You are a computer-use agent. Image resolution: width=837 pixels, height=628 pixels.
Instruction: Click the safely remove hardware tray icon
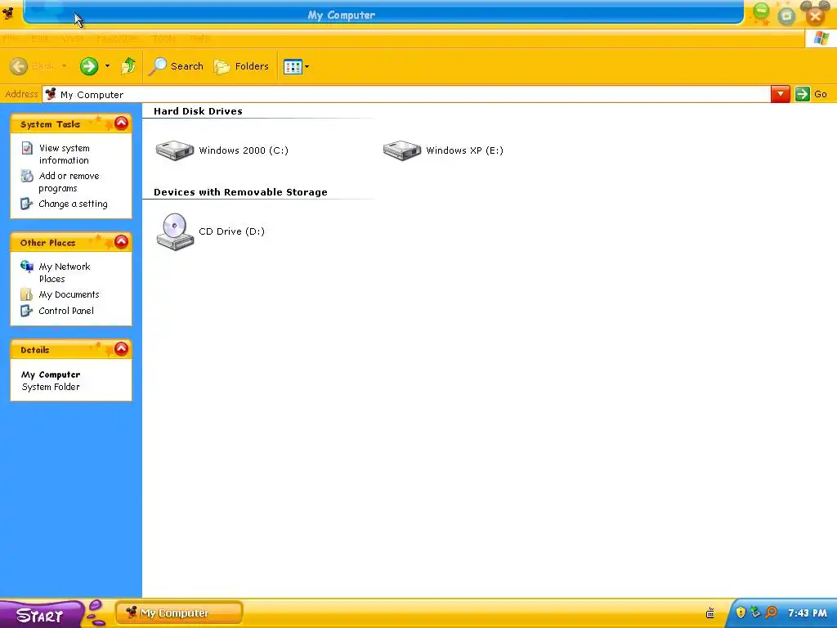[755, 612]
